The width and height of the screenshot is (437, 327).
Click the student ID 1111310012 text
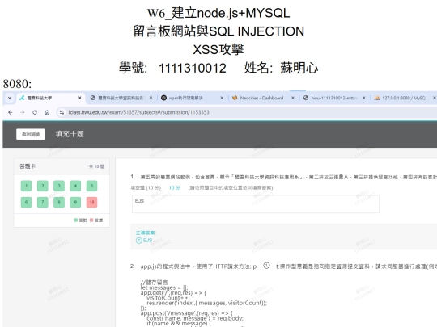tap(193, 69)
